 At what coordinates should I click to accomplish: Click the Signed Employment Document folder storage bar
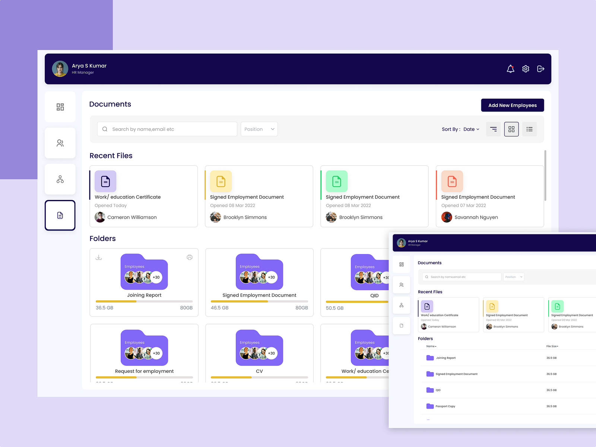[259, 301]
